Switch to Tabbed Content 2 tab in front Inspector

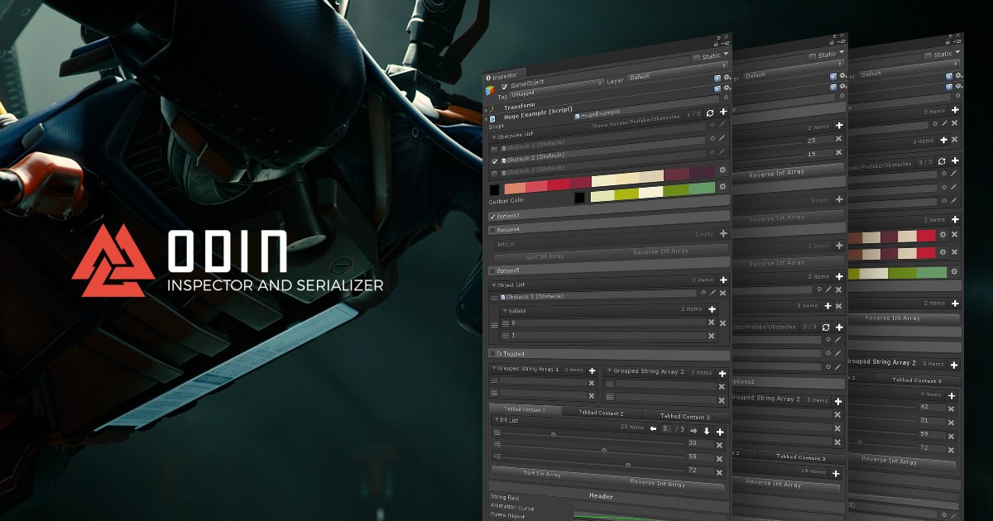(x=601, y=413)
